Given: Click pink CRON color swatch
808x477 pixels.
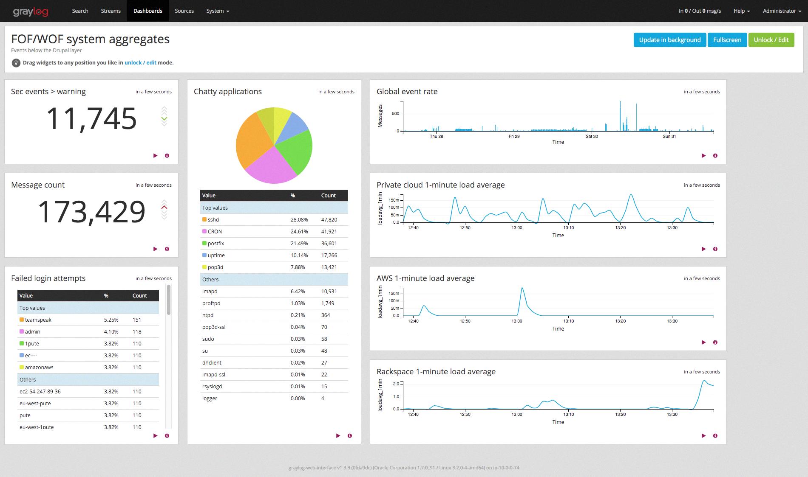Looking at the screenshot, I should pyautogui.click(x=204, y=232).
